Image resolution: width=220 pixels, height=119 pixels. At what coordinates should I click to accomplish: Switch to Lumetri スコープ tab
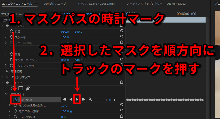pyautogui.click(x=55, y=4)
